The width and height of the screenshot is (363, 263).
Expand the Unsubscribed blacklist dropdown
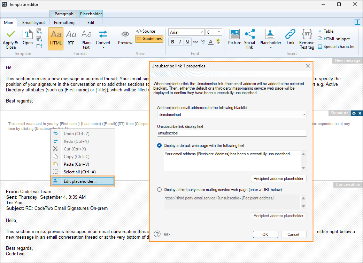pos(304,115)
